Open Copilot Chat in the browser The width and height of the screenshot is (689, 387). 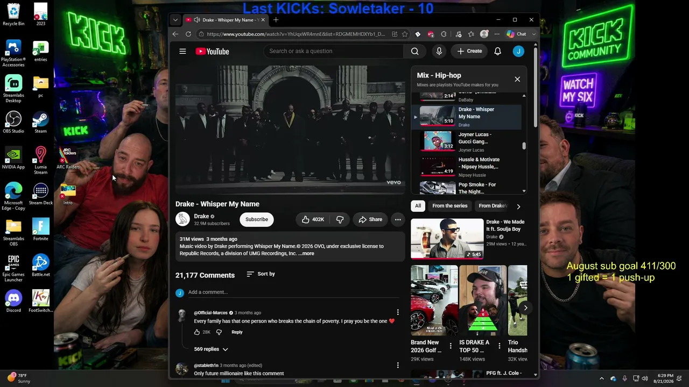tap(517, 34)
